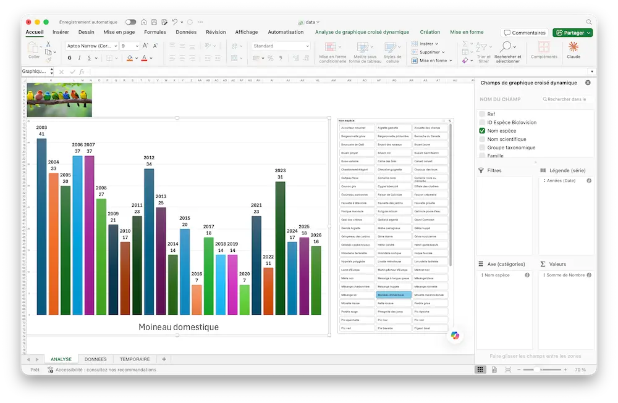This screenshot has height=403, width=618.
Task: Click the Trier et filtrer icon
Action: (x=481, y=48)
